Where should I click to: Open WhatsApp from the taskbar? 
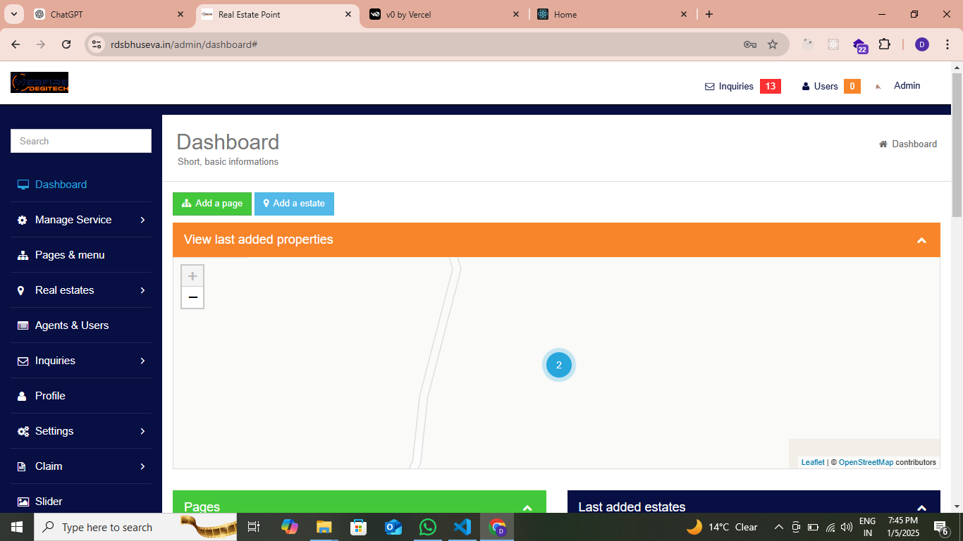[x=427, y=527]
